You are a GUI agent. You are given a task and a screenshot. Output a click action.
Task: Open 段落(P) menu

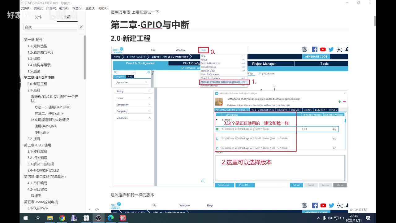pos(51,8)
